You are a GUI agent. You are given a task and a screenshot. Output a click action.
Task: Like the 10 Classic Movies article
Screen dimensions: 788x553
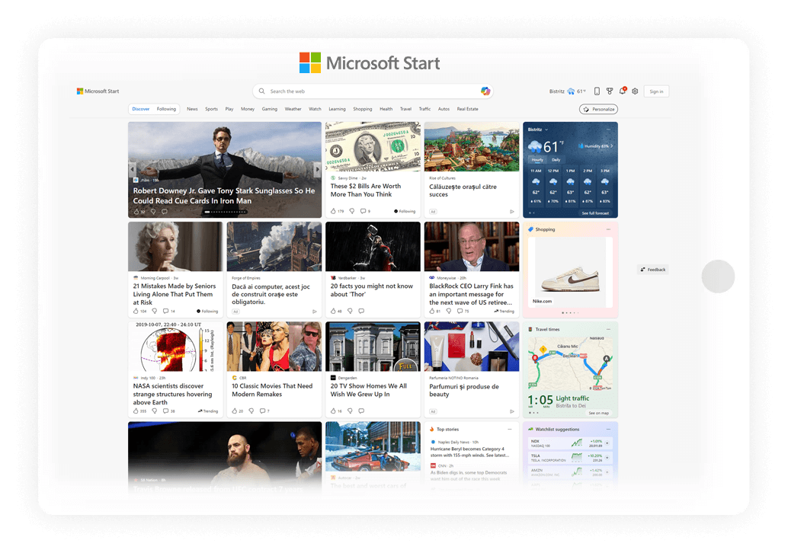(235, 411)
